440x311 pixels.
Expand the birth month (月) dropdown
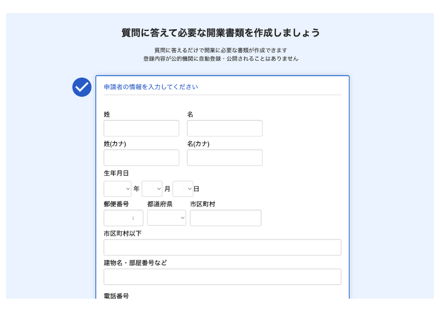pyautogui.click(x=152, y=189)
